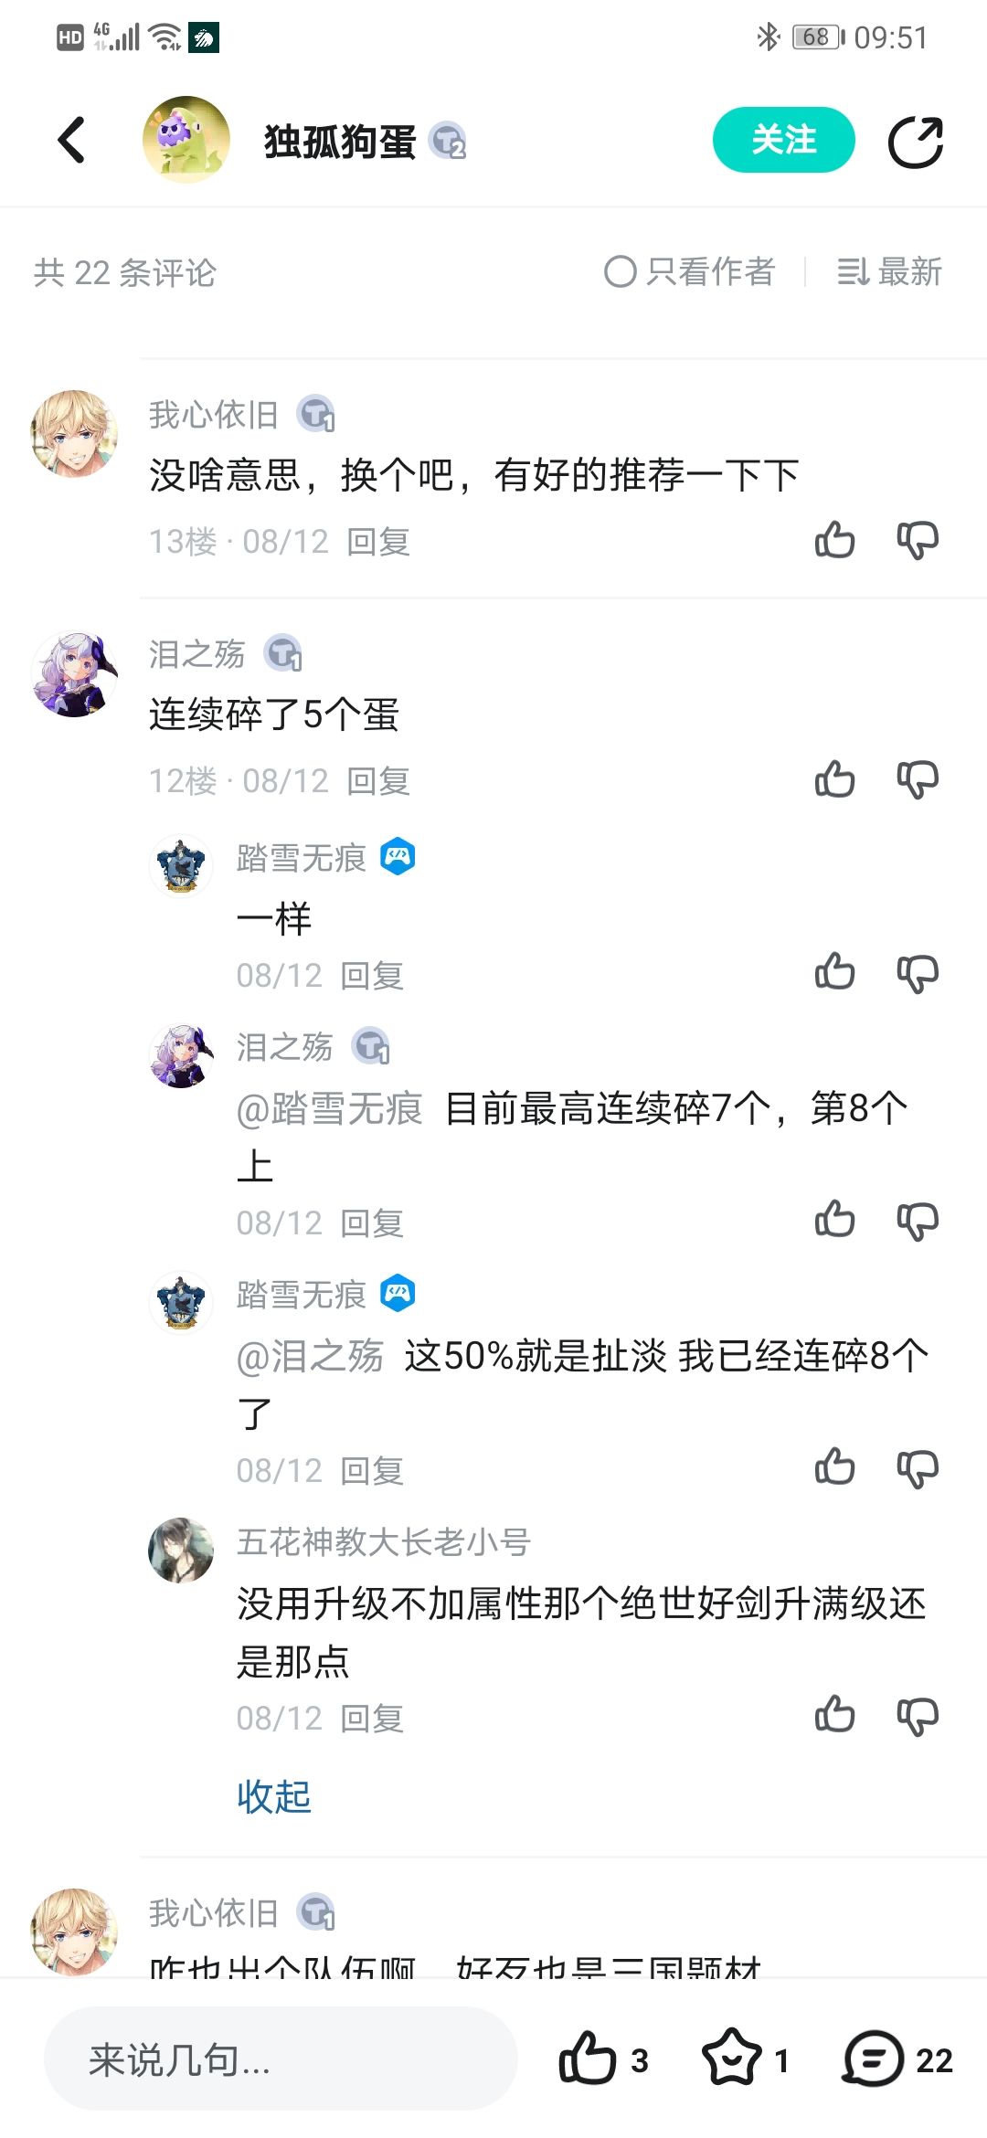This screenshot has height=2138, width=987.
Task: Open 独孤狗蛋's profile avatar
Action: tap(186, 140)
